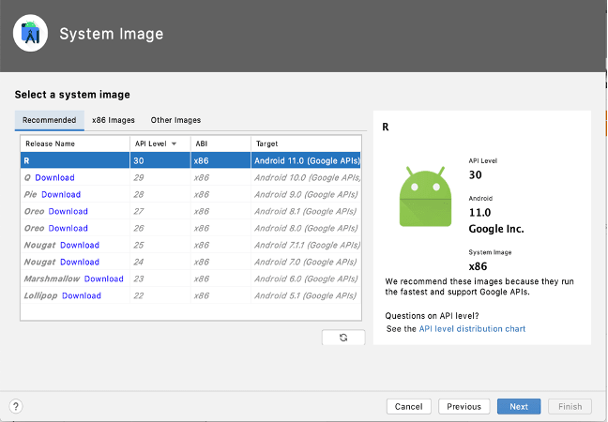Viewport: 608px width, 422px height.
Task: Download the Q system image
Action: click(x=54, y=177)
